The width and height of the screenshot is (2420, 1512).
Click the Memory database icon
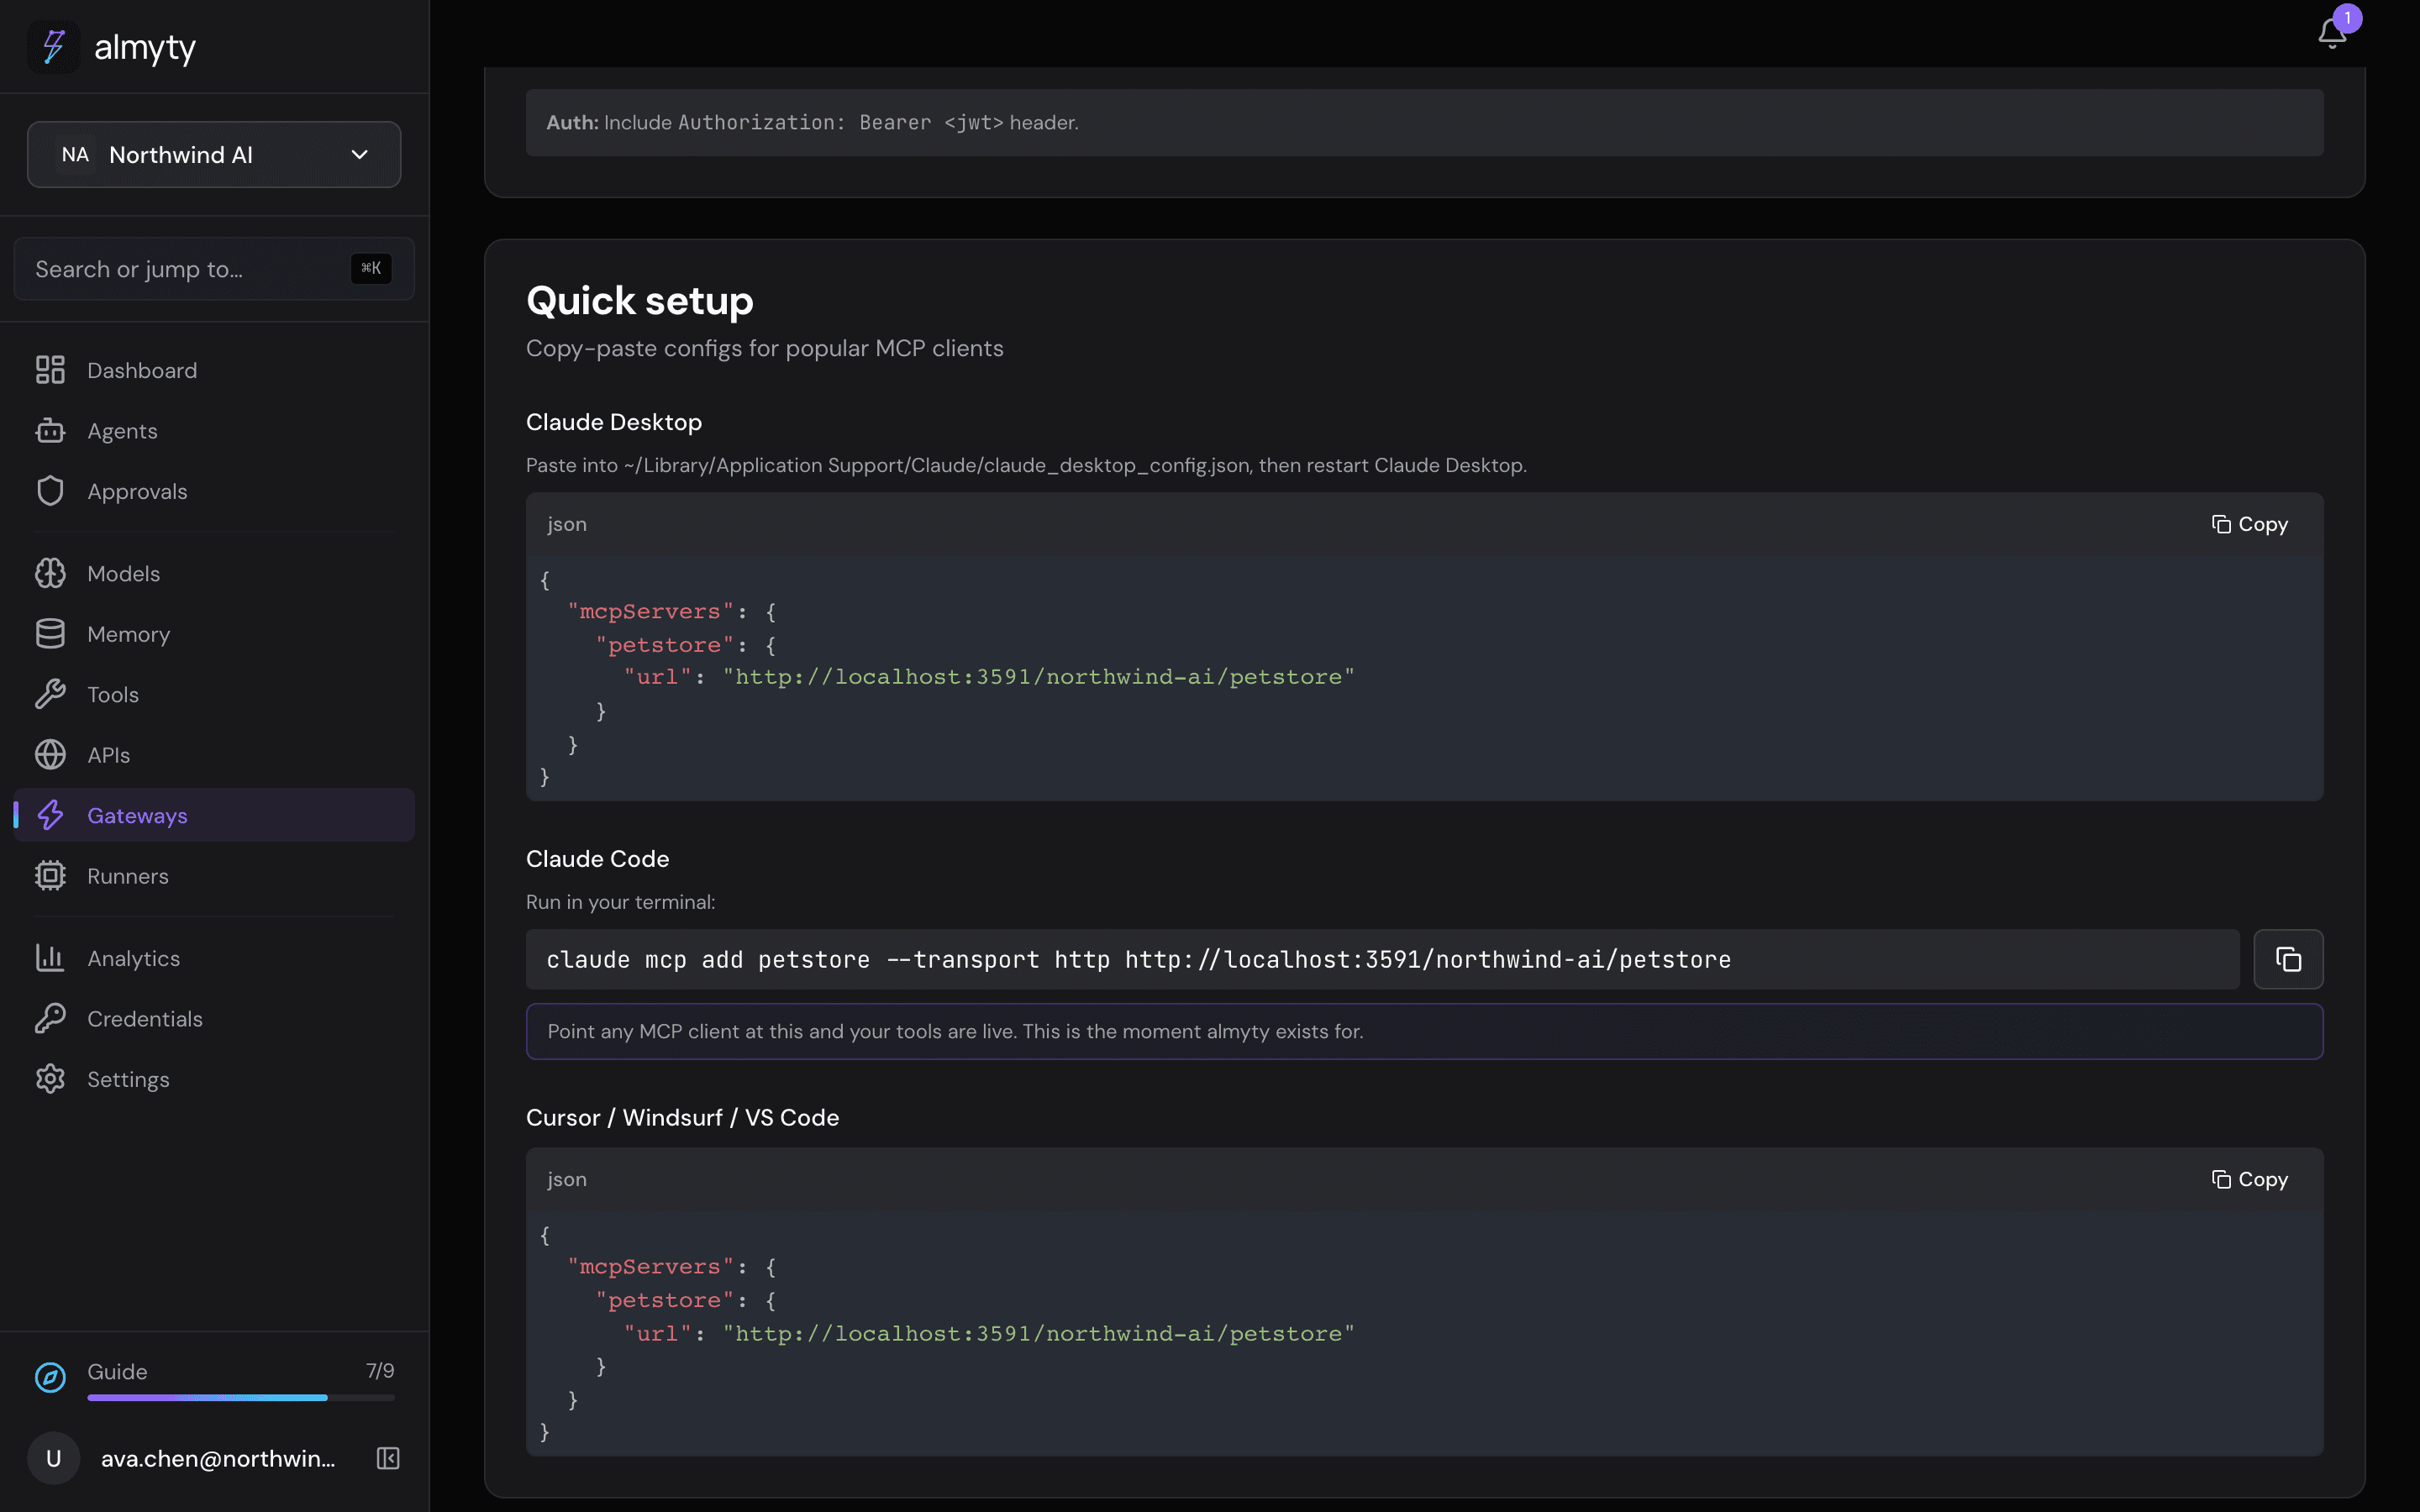(50, 634)
